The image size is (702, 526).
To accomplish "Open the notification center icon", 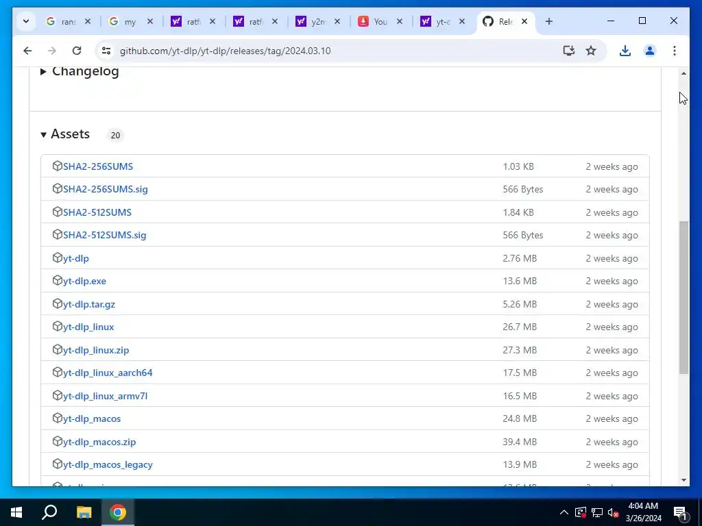I will coord(680,512).
